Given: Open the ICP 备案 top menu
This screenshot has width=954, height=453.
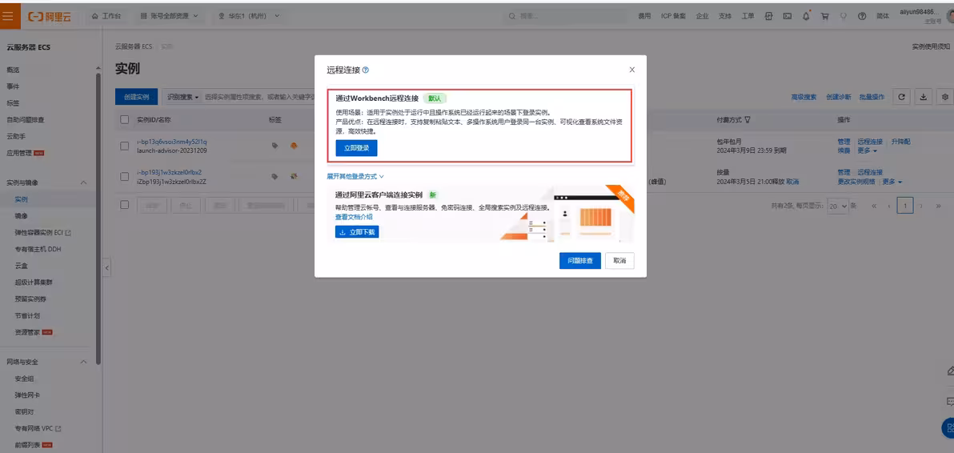Looking at the screenshot, I should pyautogui.click(x=674, y=17).
